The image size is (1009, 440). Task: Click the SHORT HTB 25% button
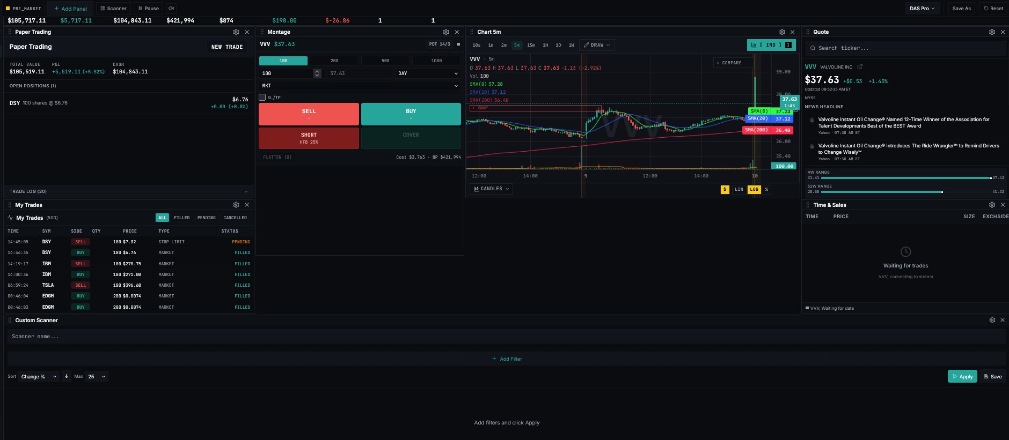(309, 138)
